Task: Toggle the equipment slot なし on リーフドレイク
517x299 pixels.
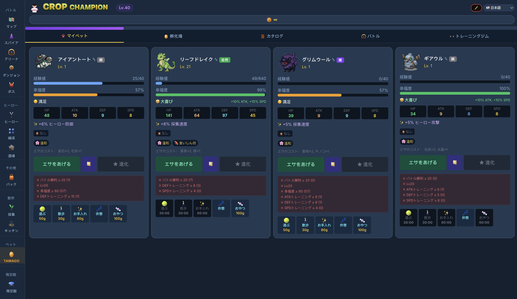Action: click(x=163, y=133)
